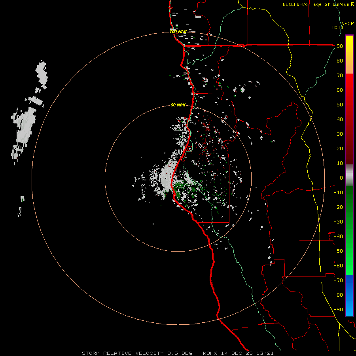
Task: Click the 70 value on the velocity scale
Action: pyautogui.click(x=340, y=76)
